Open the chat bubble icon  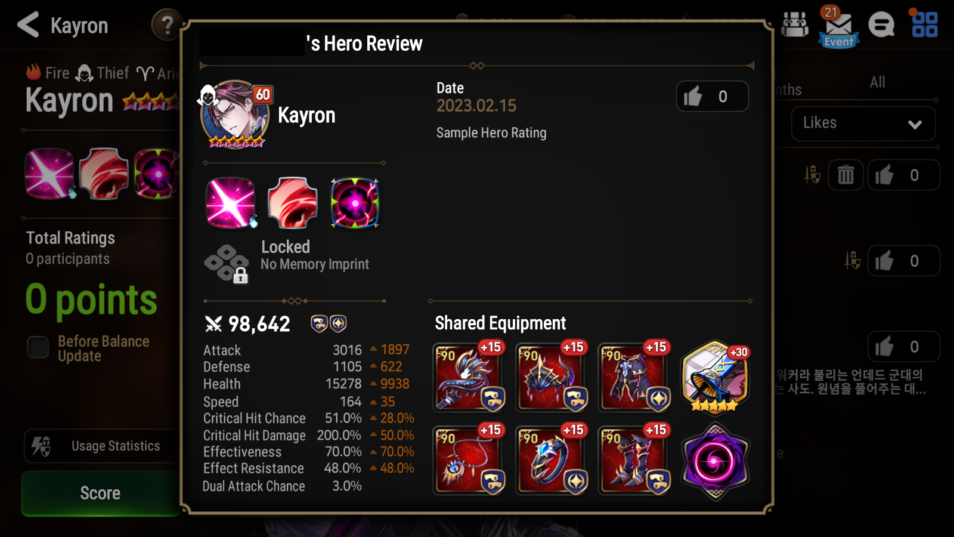click(881, 25)
